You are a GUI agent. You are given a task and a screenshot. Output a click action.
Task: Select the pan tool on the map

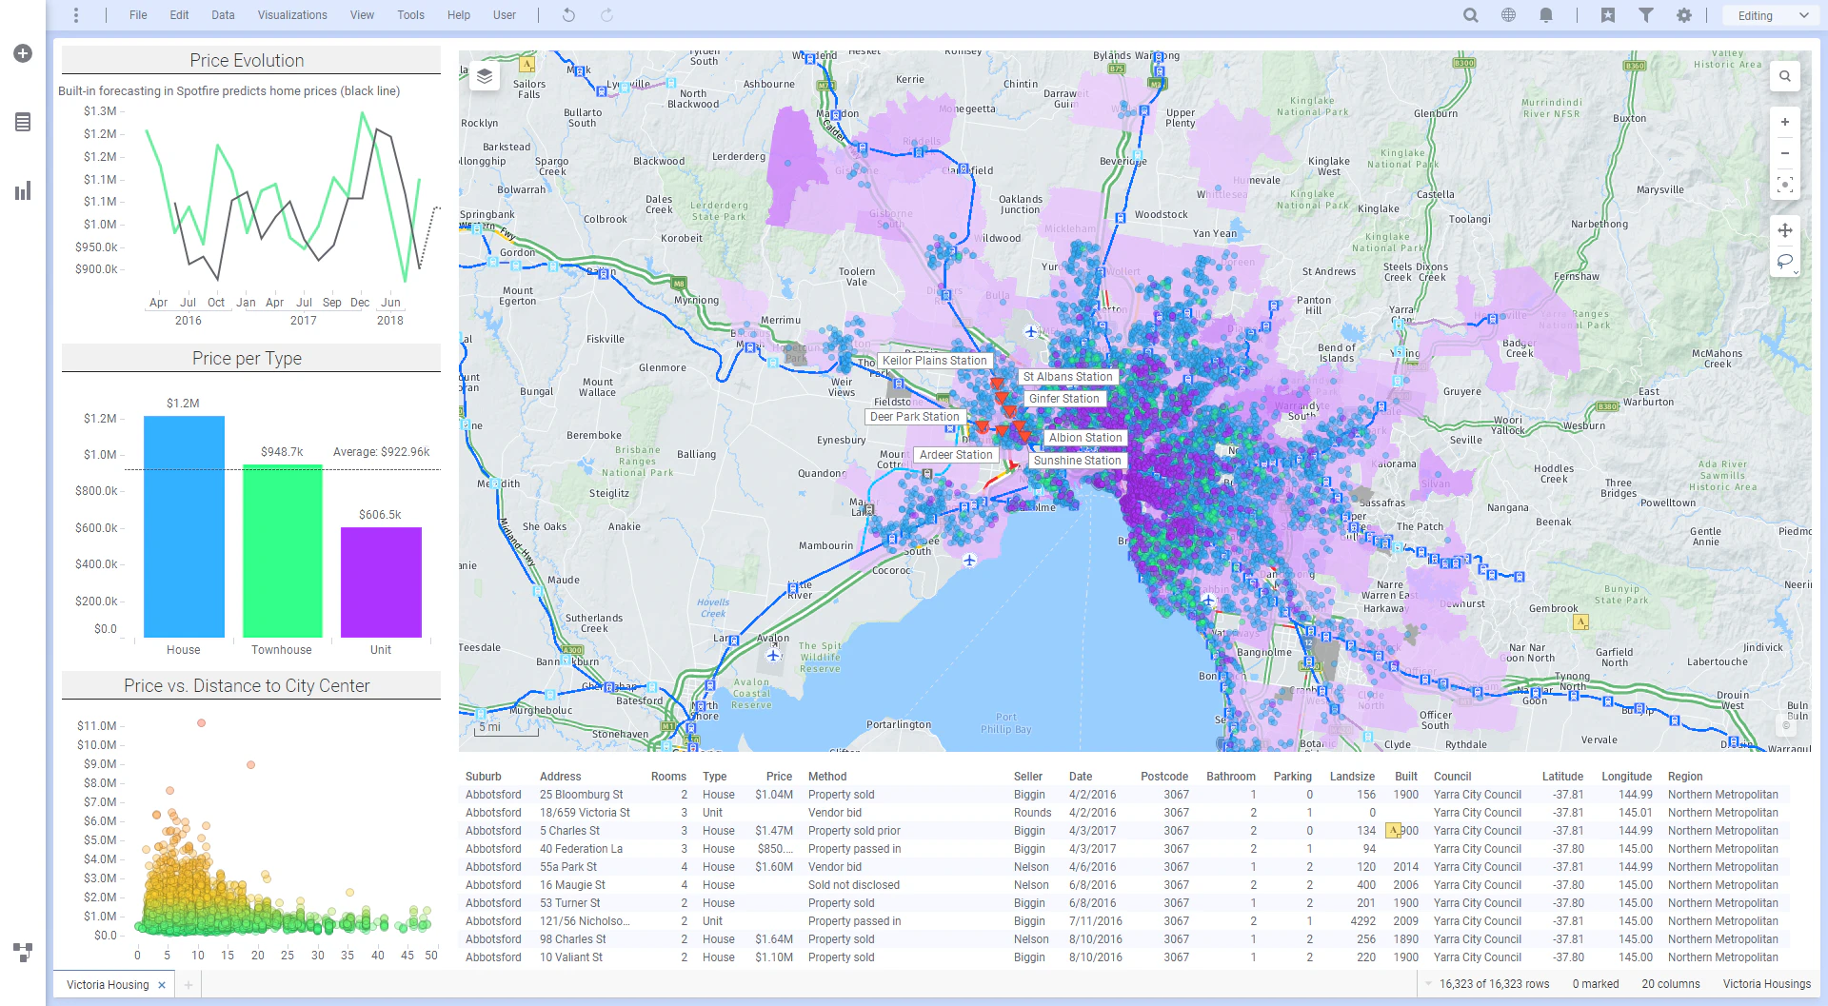point(1786,230)
